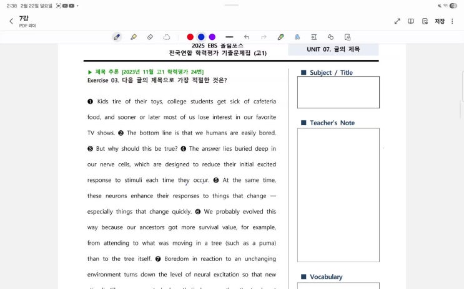The height and width of the screenshot is (289, 464).
Task: Toggle the page lock icon in toolbar
Action: coord(347,37)
